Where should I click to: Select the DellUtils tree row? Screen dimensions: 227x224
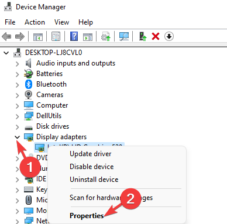[x=49, y=116]
